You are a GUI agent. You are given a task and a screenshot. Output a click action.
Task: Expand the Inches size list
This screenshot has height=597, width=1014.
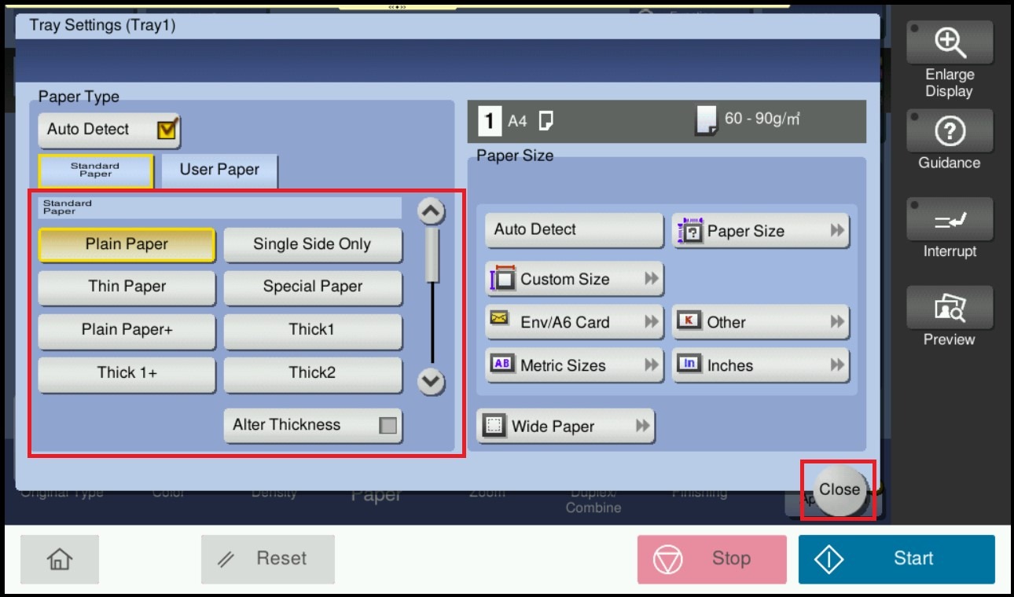(760, 365)
